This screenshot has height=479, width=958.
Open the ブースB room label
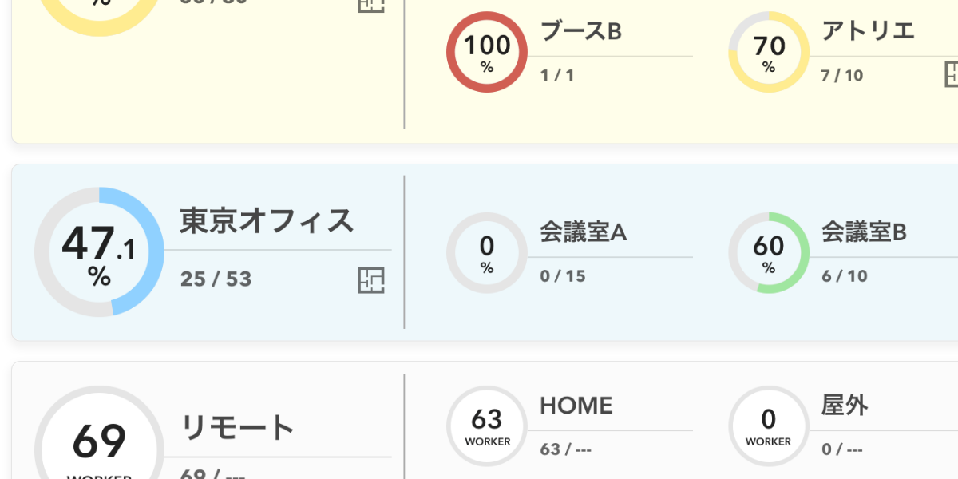click(x=581, y=31)
